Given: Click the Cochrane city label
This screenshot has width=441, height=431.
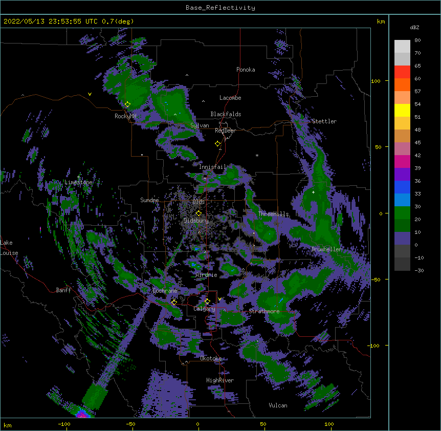Looking at the screenshot, I should [x=165, y=291].
